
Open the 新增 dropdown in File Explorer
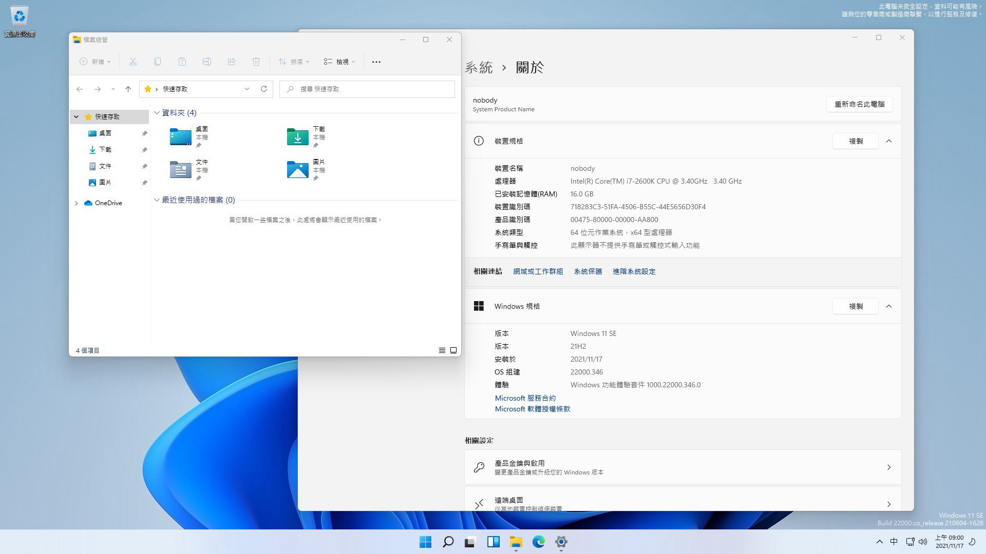click(x=96, y=62)
